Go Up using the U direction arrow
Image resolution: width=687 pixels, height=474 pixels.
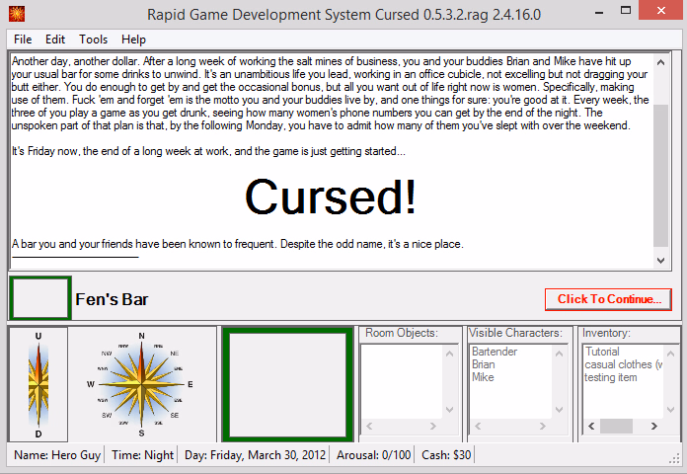point(38,337)
